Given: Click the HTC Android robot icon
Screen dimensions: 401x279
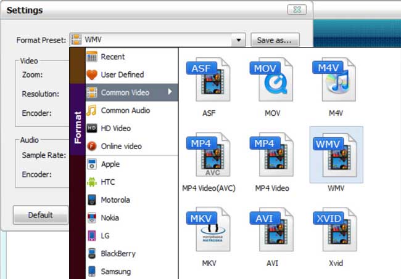Looking at the screenshot, I should click(x=92, y=182).
